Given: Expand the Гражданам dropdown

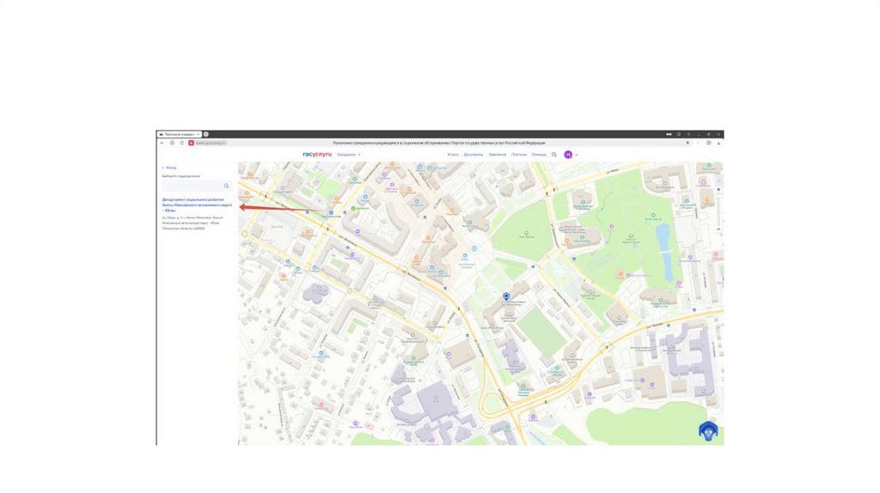Looking at the screenshot, I should [x=348, y=155].
